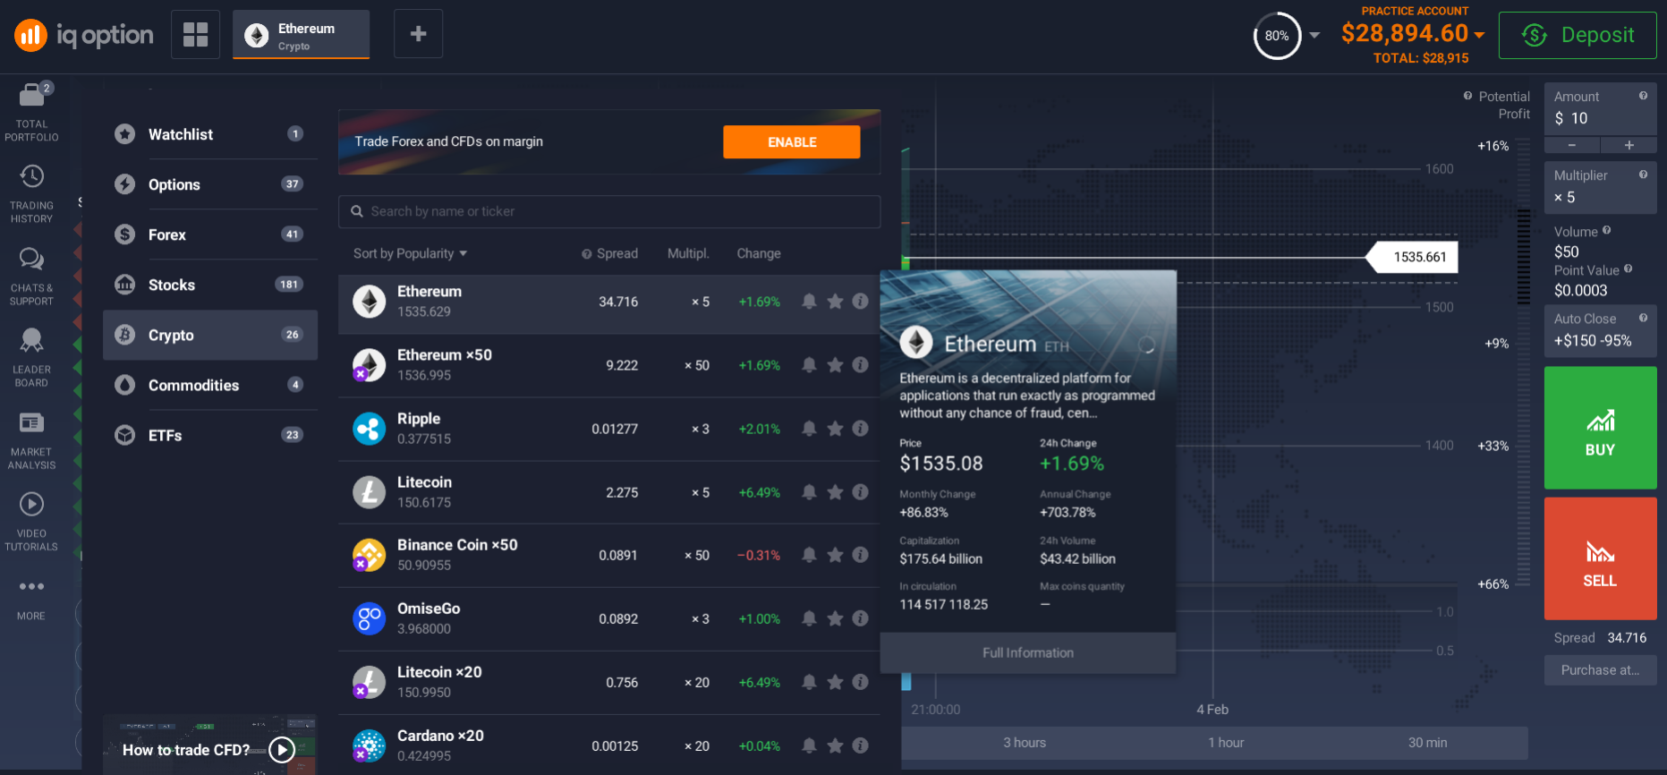
Task: Click the green BUY button
Action: pyautogui.click(x=1600, y=428)
